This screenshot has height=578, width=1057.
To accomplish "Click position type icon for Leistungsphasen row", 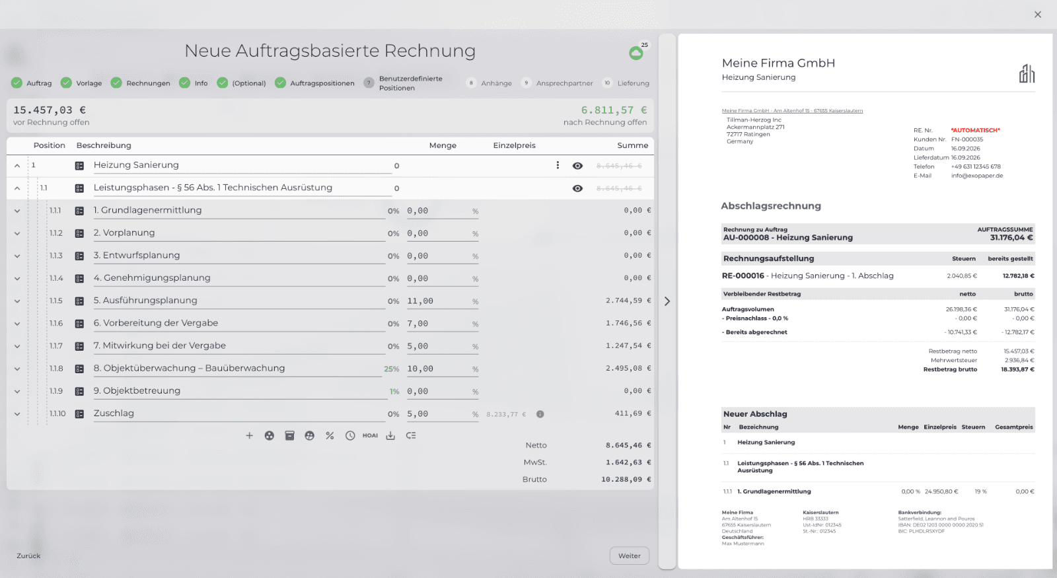I will (x=79, y=188).
